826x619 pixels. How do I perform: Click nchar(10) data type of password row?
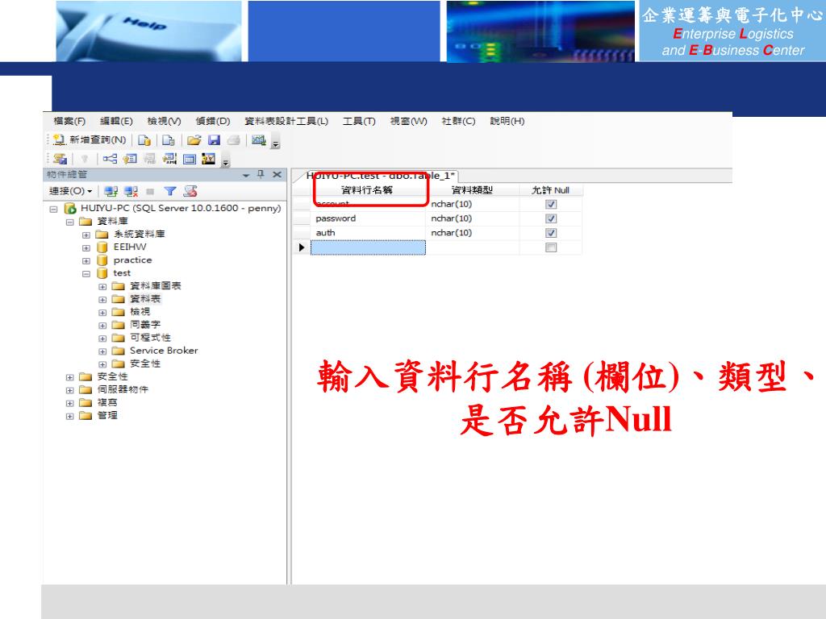(472, 218)
